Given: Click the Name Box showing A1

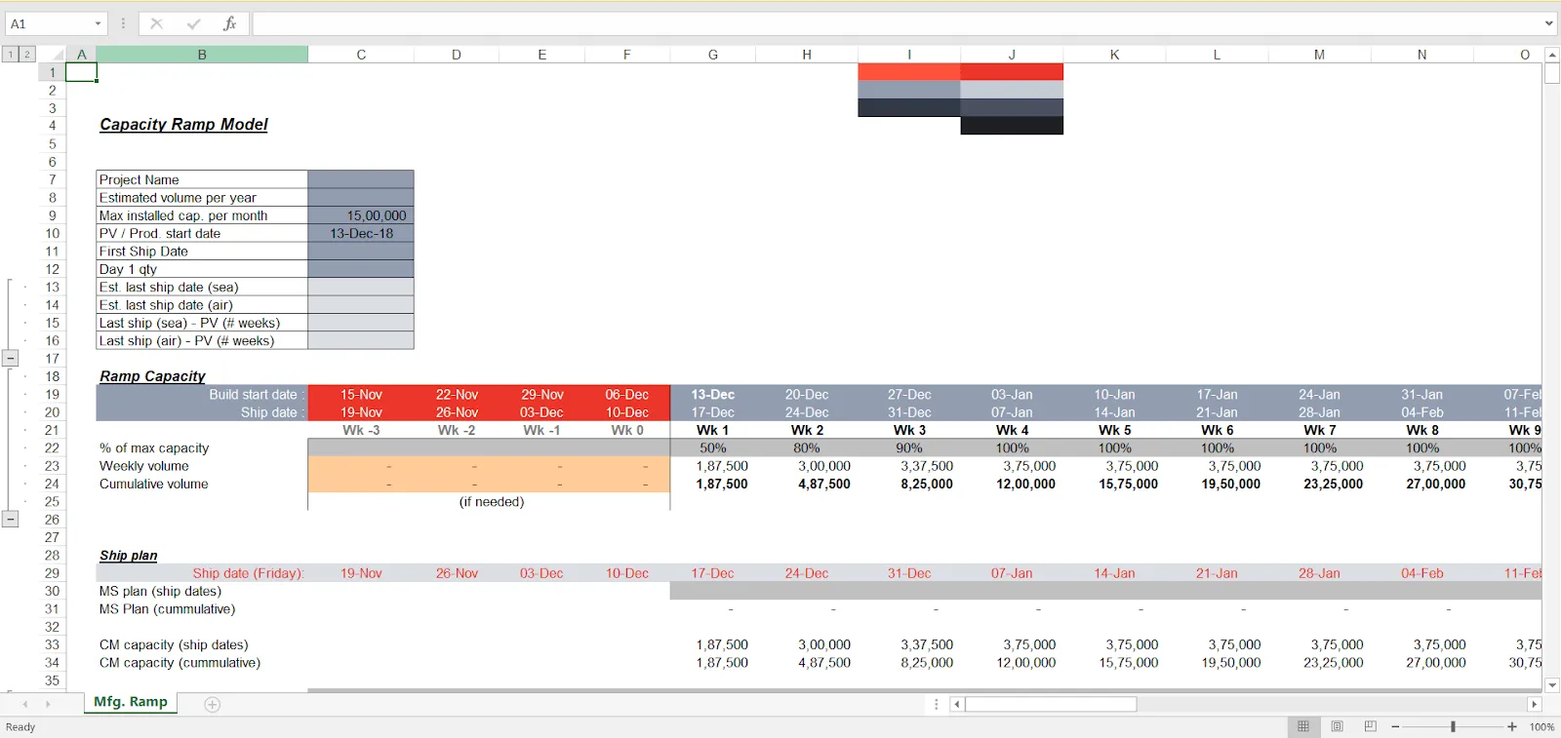Looking at the screenshot, I should [49, 23].
